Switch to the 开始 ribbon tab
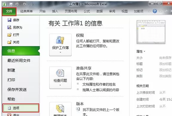Screen dimensions: 172x116 pos(42,11)
